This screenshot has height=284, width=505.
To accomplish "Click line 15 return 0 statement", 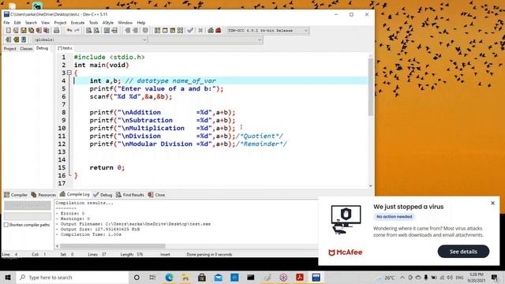I will [x=107, y=167].
